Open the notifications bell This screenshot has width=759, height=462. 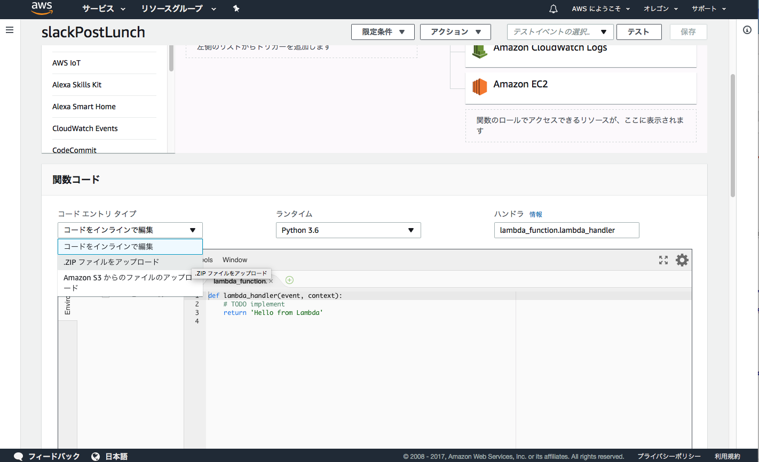point(554,9)
